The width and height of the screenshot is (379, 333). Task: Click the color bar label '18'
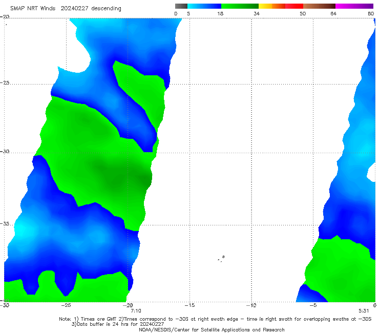coord(220,14)
